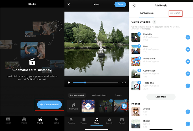Add the Heat track
193x131 pixels.
tap(188, 50)
